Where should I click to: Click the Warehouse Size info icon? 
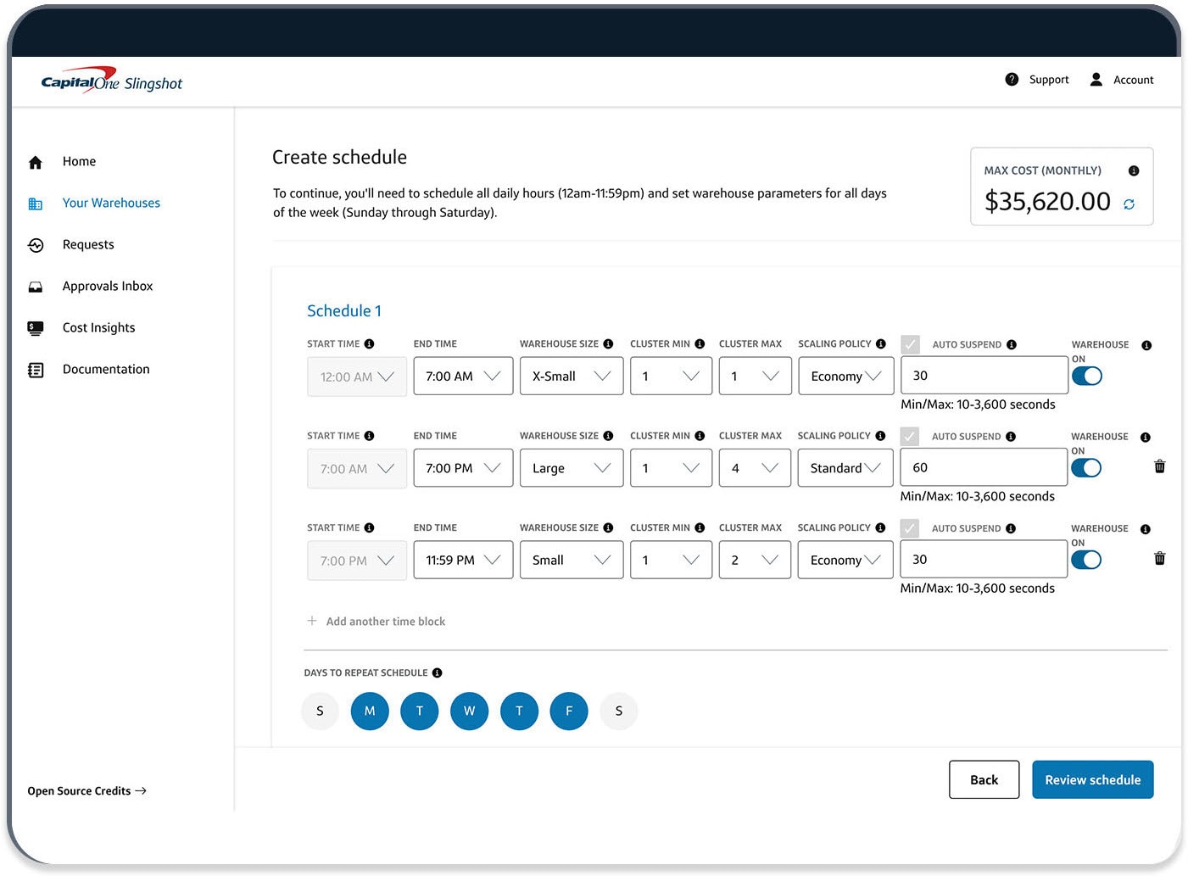609,344
